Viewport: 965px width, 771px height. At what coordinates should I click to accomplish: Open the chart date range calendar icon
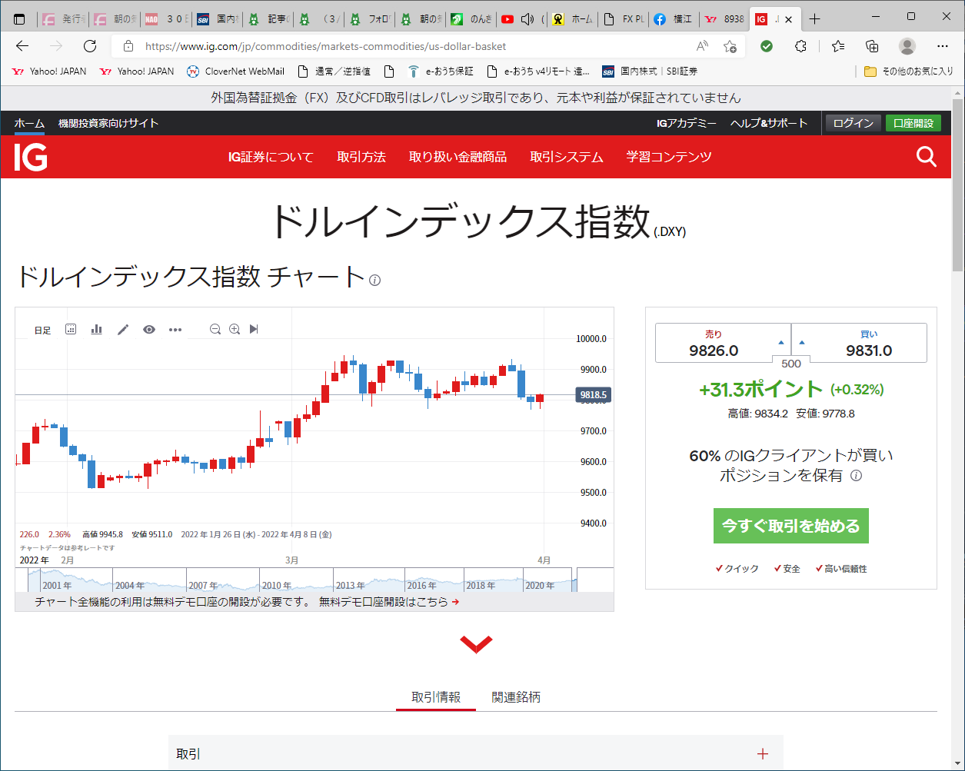pyautogui.click(x=71, y=330)
